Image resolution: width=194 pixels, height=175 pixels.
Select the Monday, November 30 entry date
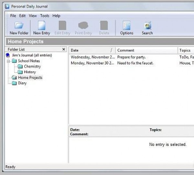pos(92,63)
